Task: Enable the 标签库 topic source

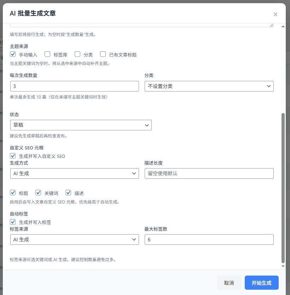Action: tap(47, 54)
